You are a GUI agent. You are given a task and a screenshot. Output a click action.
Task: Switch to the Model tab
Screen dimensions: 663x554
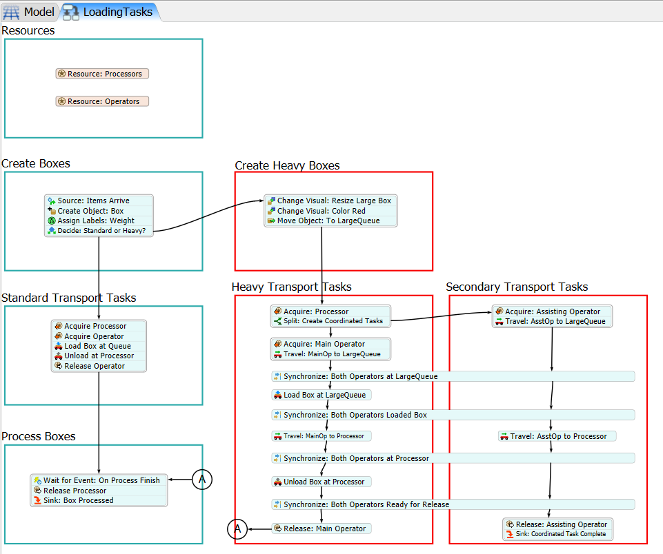pos(29,12)
